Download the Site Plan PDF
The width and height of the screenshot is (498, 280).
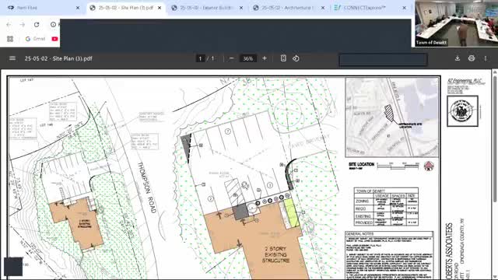pyautogui.click(x=458, y=58)
